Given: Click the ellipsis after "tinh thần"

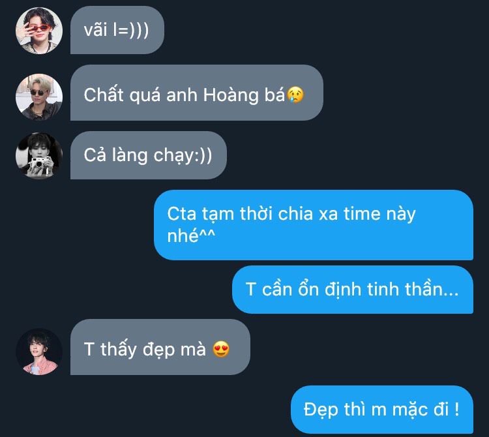Looking at the screenshot, I should point(451,294).
